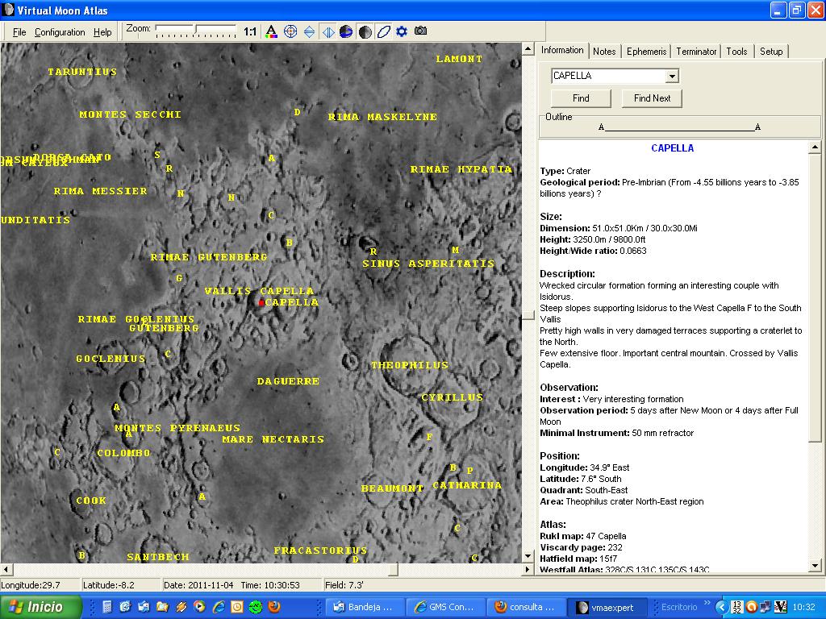Click the FRACASTORIUS label on map
This screenshot has height=619, width=826.
[x=320, y=550]
